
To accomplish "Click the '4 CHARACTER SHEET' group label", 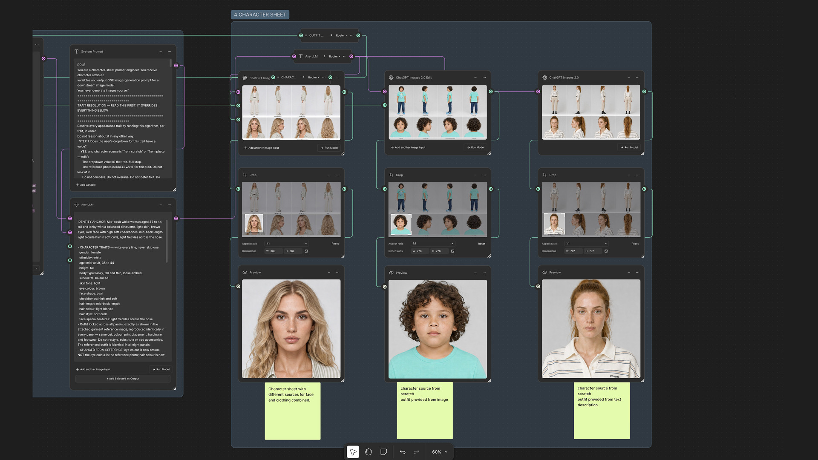I will pyautogui.click(x=260, y=14).
